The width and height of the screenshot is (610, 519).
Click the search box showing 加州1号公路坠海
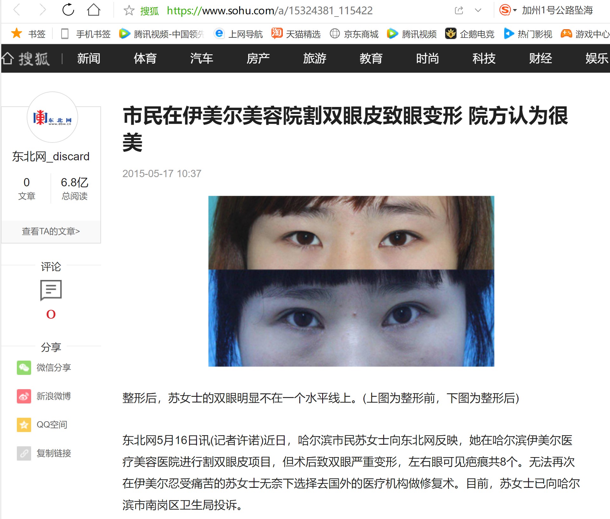(x=557, y=10)
